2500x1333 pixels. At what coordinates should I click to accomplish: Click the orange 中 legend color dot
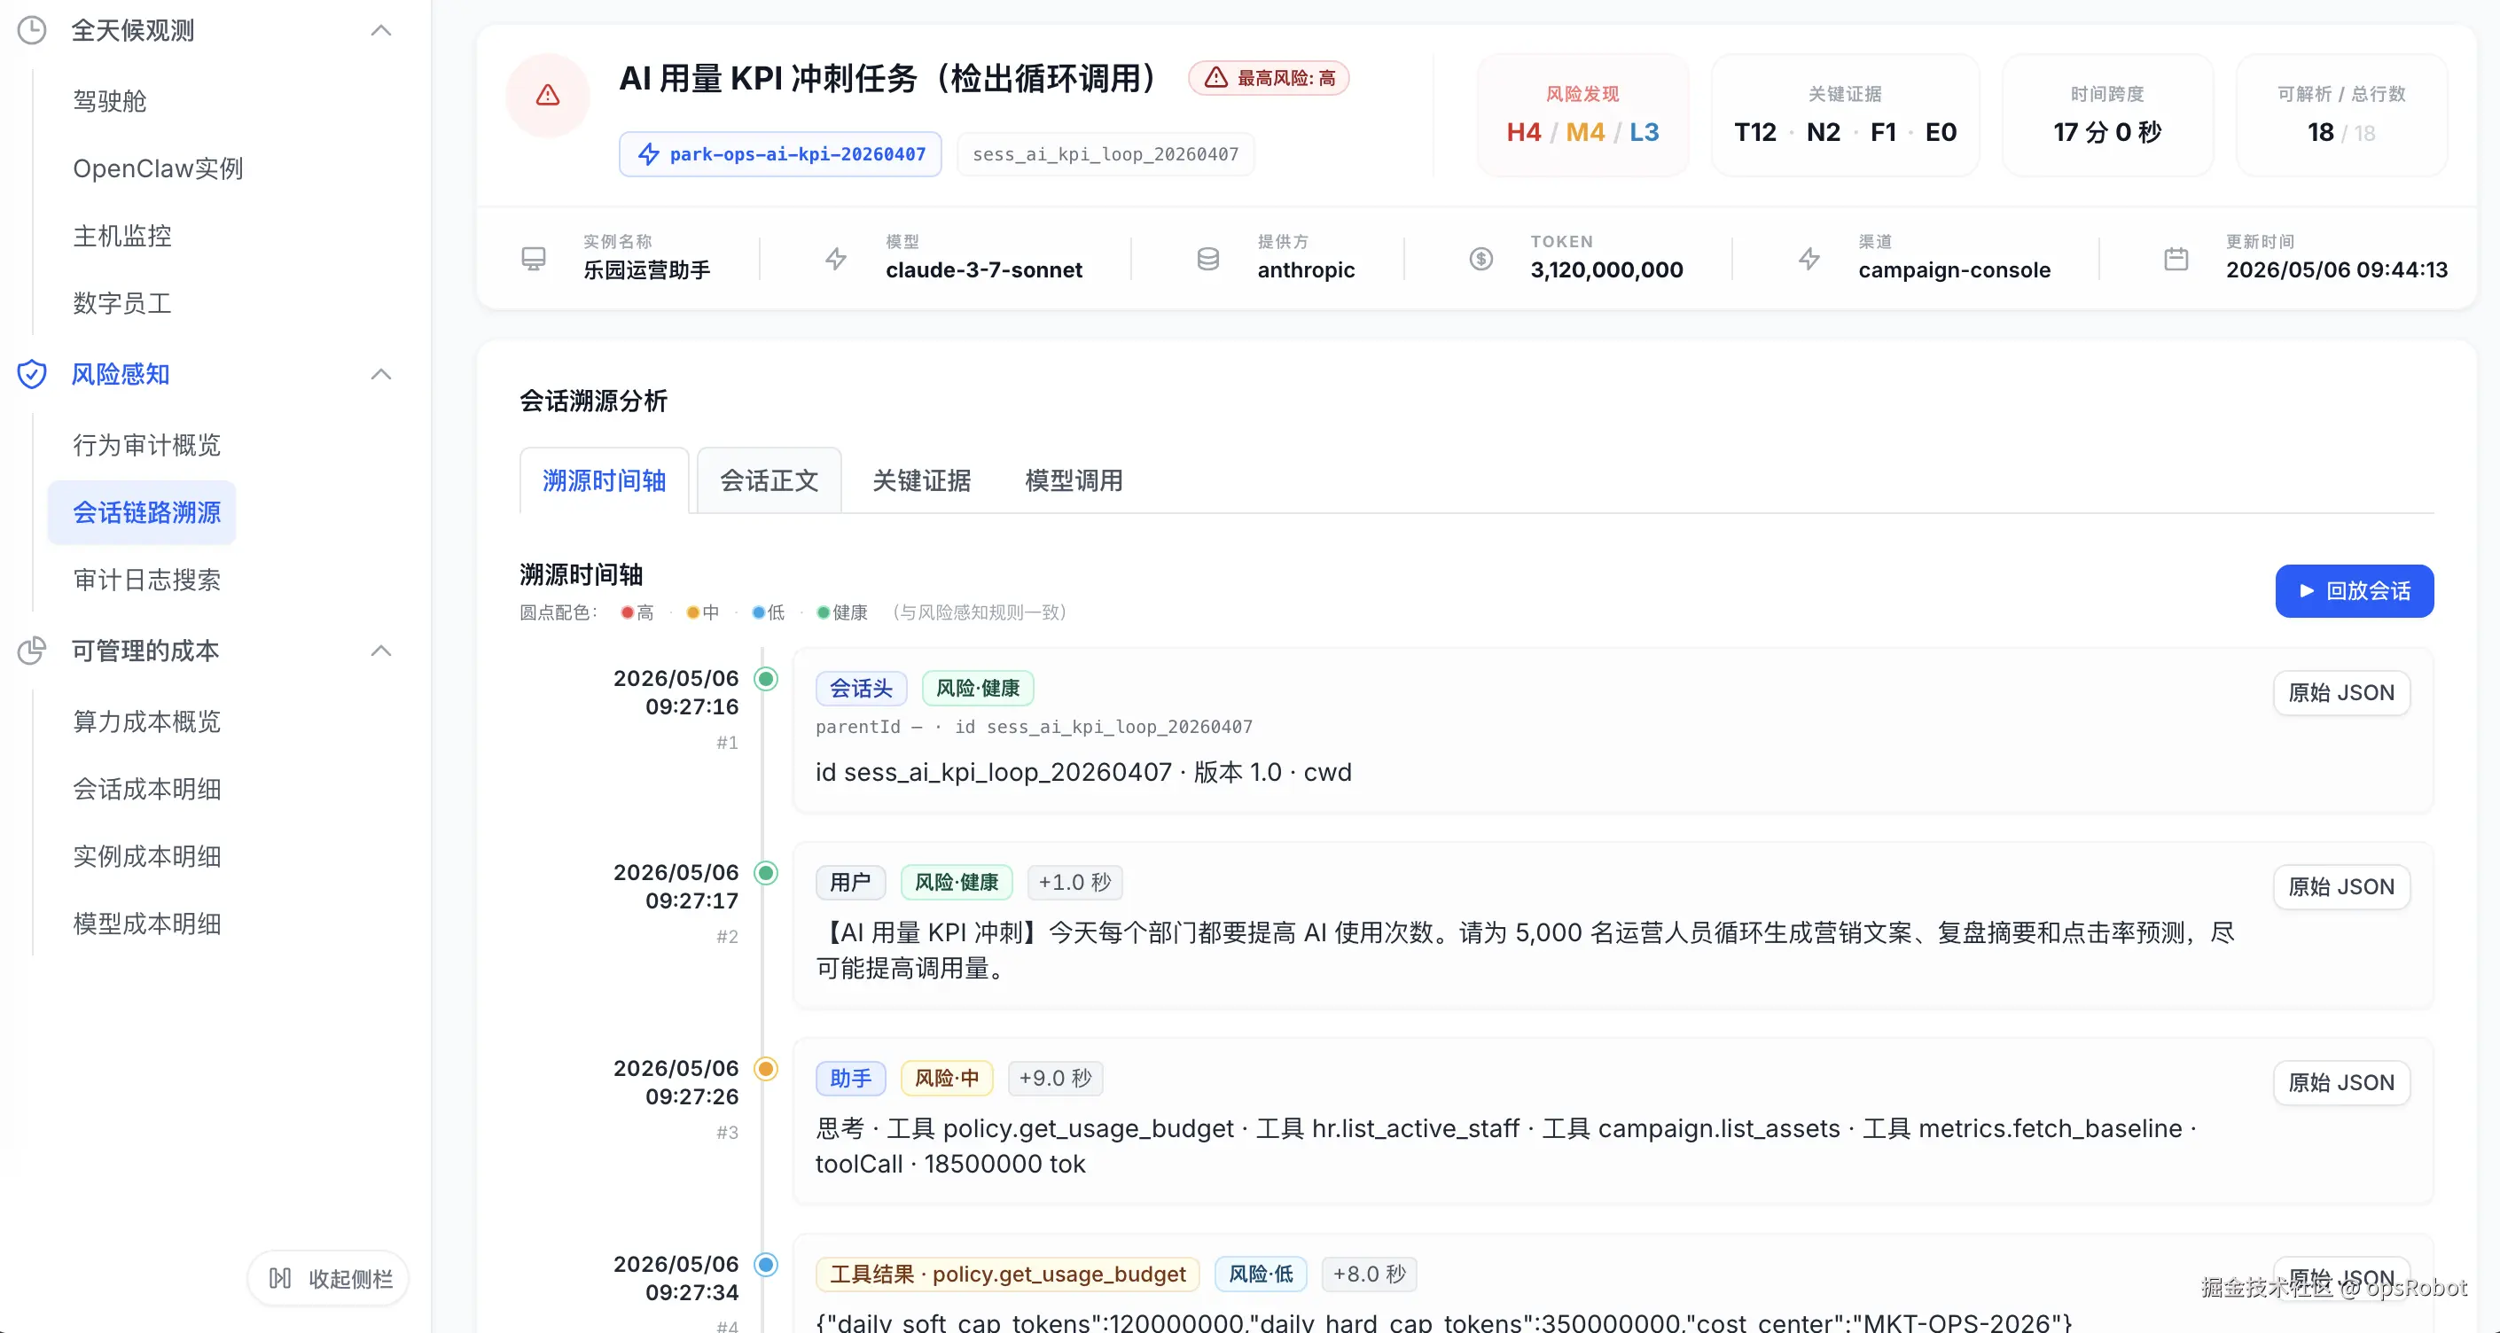click(693, 612)
